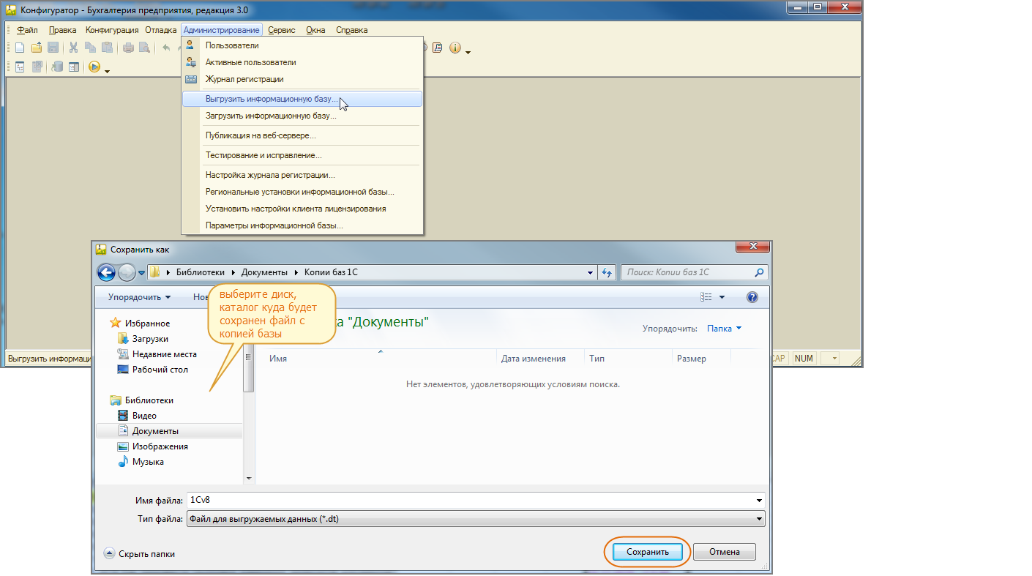
Task: Click the Open file toolbar icon
Action: pyautogui.click(x=36, y=48)
